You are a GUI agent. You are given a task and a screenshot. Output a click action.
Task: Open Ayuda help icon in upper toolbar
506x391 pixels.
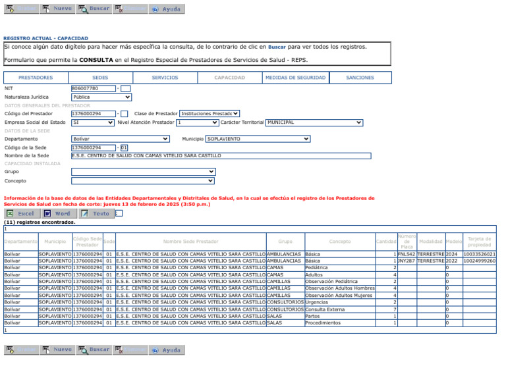click(x=167, y=9)
